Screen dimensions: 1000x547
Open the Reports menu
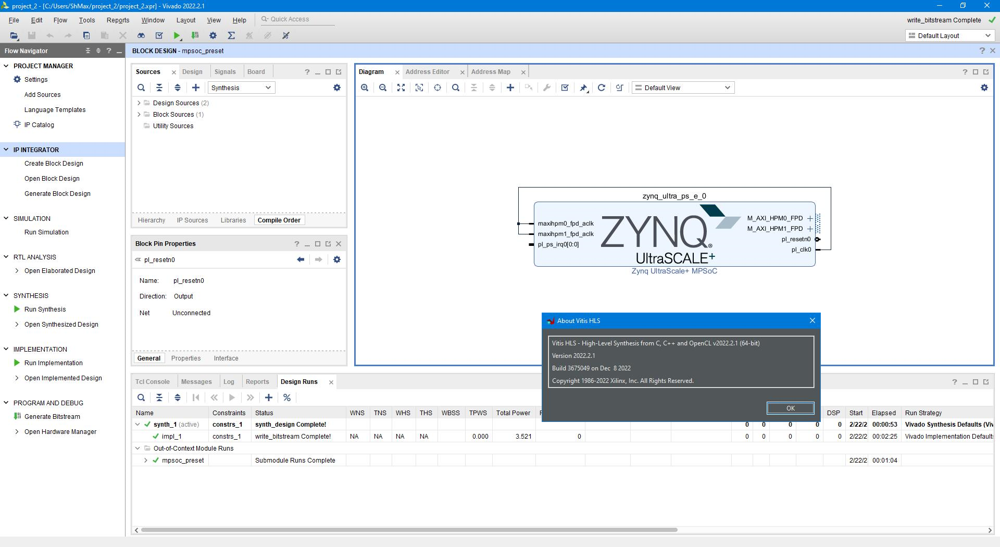(118, 20)
